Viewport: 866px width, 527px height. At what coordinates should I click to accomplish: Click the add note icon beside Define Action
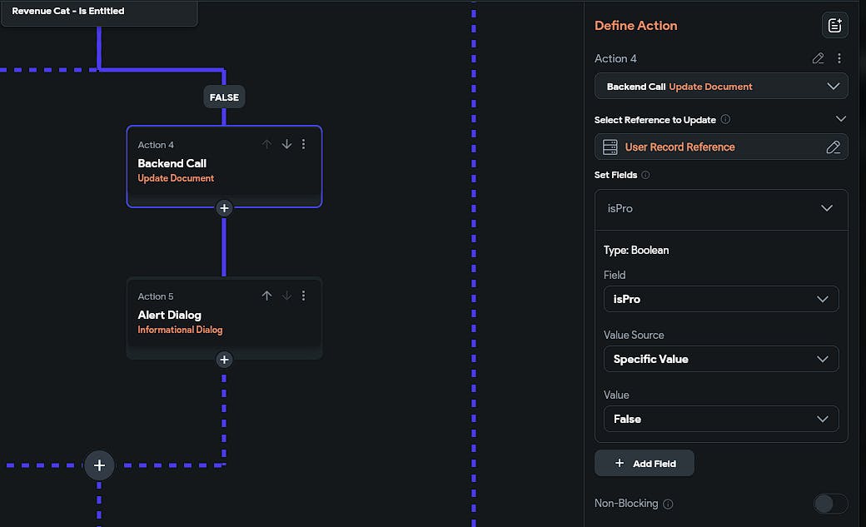point(834,25)
